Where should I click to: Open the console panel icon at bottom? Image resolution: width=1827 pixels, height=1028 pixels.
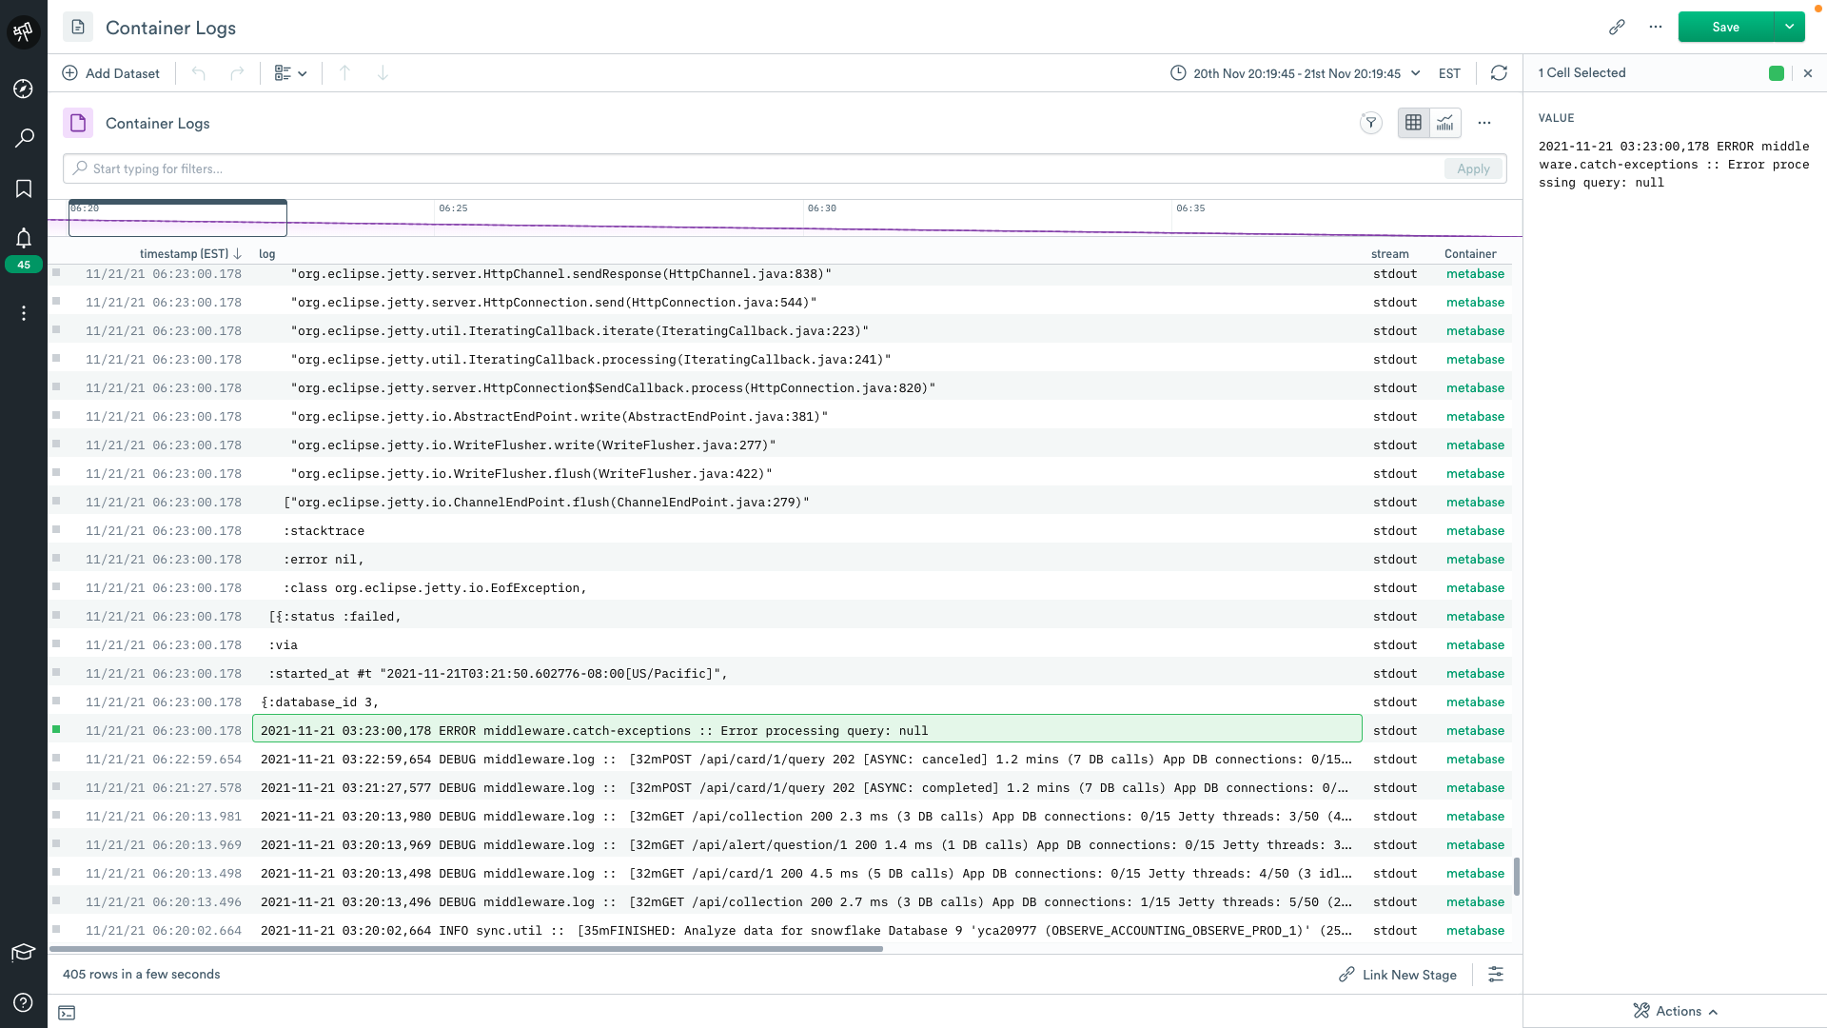click(x=67, y=1013)
